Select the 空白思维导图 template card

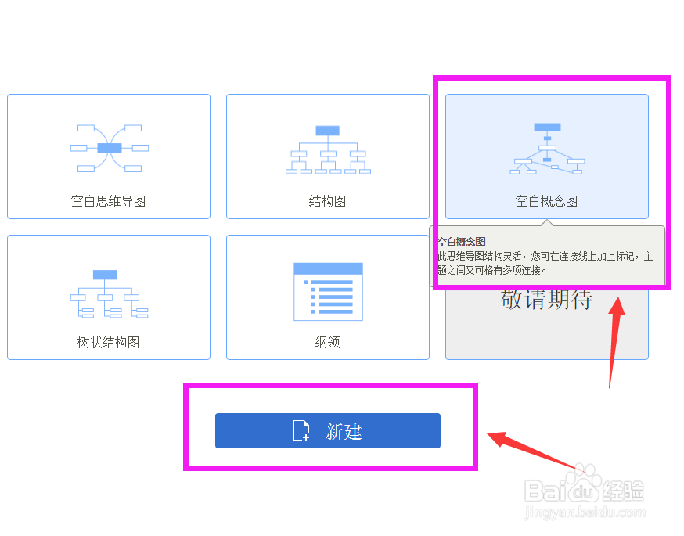click(108, 156)
